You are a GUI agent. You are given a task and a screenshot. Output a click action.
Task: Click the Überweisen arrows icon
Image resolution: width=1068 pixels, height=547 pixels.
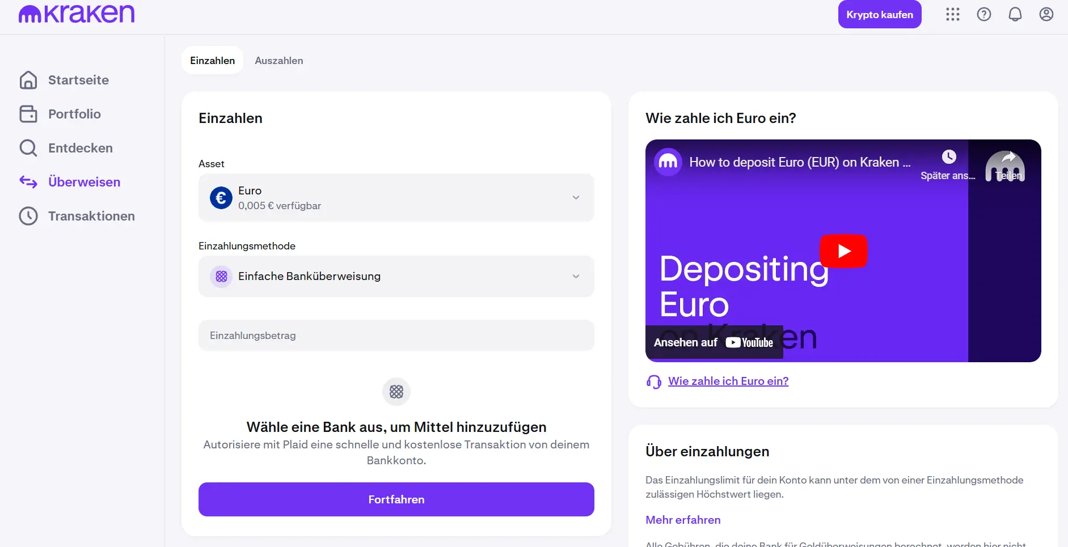click(28, 182)
